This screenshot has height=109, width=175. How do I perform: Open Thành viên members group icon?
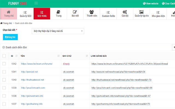(x=92, y=14)
